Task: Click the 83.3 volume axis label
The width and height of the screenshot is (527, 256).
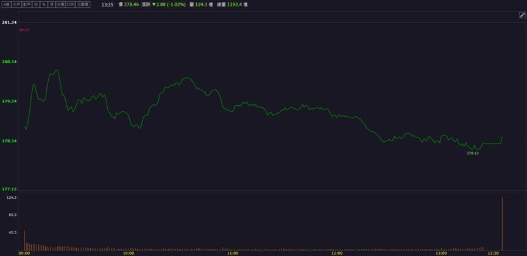Action: (12, 215)
